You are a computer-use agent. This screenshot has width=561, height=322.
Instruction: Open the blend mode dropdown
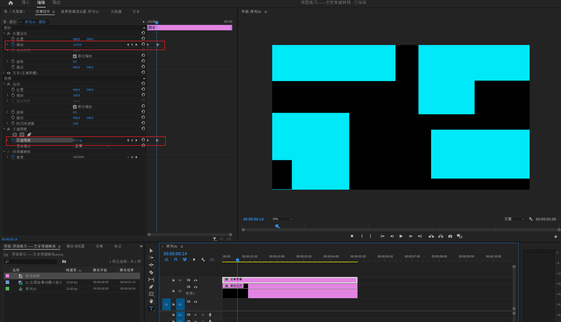coord(92,146)
